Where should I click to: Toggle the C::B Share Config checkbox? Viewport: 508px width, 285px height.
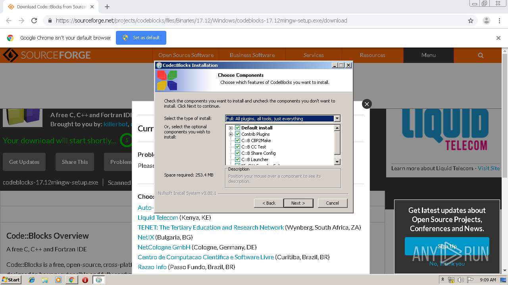[238, 153]
